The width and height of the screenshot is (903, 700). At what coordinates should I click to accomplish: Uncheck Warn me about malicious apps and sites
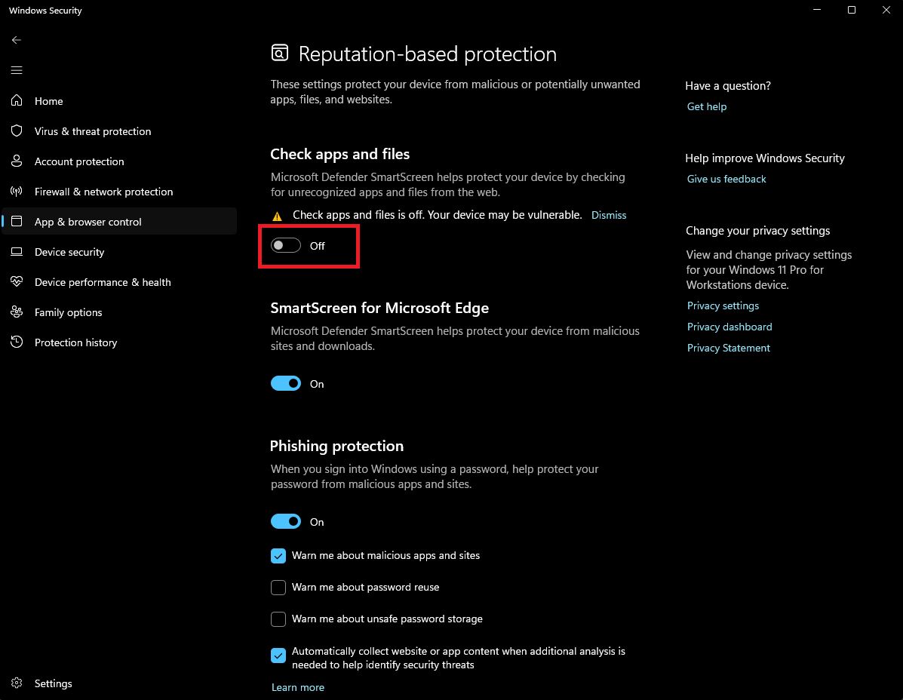pos(278,556)
